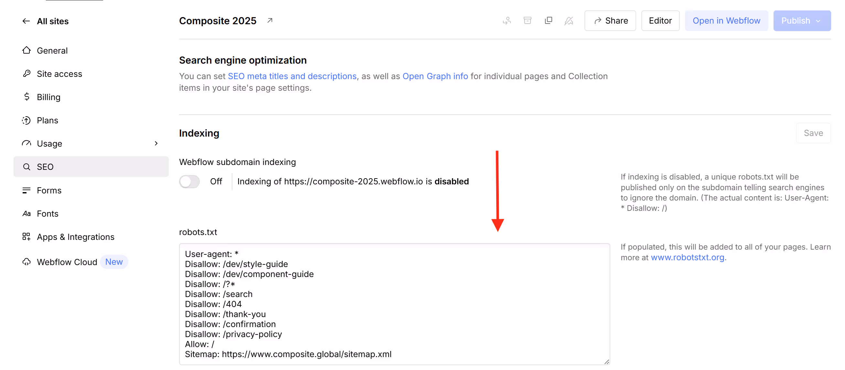Click the archive site icon
This screenshot has width=845, height=370.
(528, 21)
